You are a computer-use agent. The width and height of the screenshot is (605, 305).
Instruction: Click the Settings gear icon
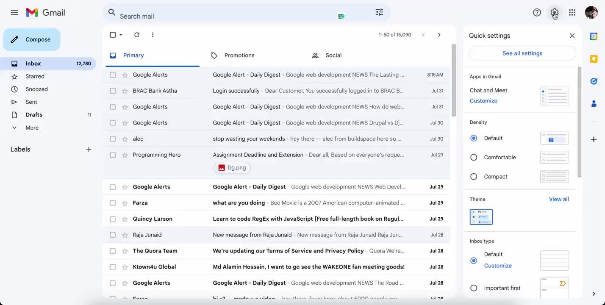click(555, 12)
